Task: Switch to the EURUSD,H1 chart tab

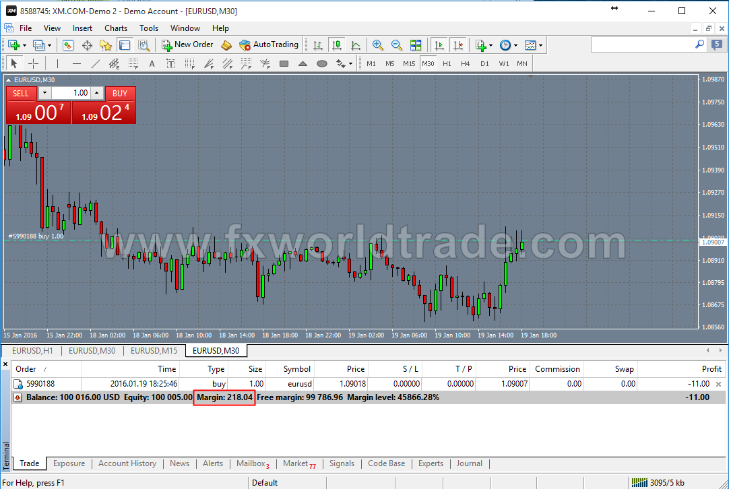Action: coord(32,350)
